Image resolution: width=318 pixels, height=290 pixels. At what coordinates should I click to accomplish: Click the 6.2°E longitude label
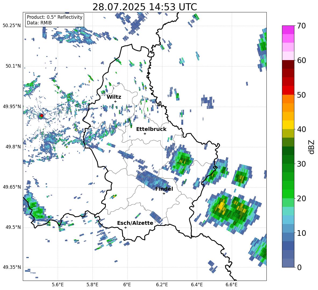pos(162,285)
